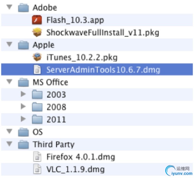
Task: Select the MS Office folder name
Action: tap(50, 82)
